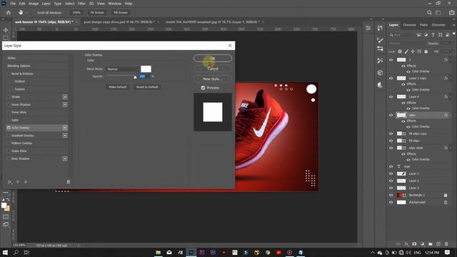Click the Opacity percentage input field
457x257 pixels.
click(x=144, y=76)
